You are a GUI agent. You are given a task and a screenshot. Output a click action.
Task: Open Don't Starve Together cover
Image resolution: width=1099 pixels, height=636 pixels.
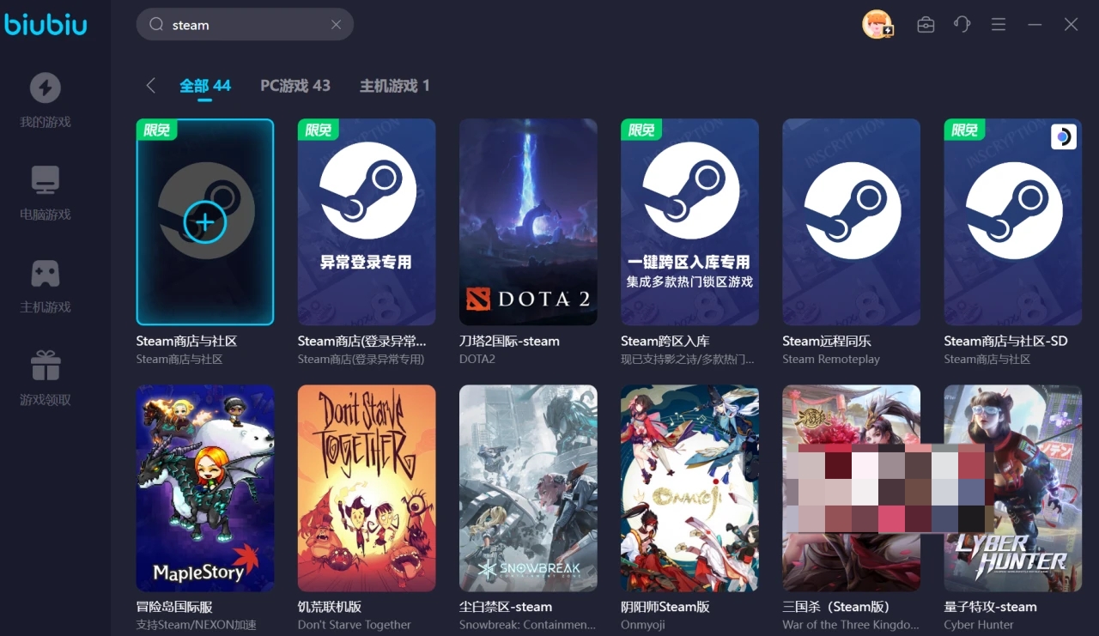point(367,488)
